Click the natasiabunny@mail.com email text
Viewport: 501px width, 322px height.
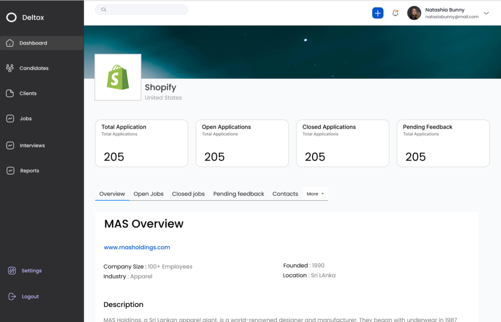(x=452, y=17)
